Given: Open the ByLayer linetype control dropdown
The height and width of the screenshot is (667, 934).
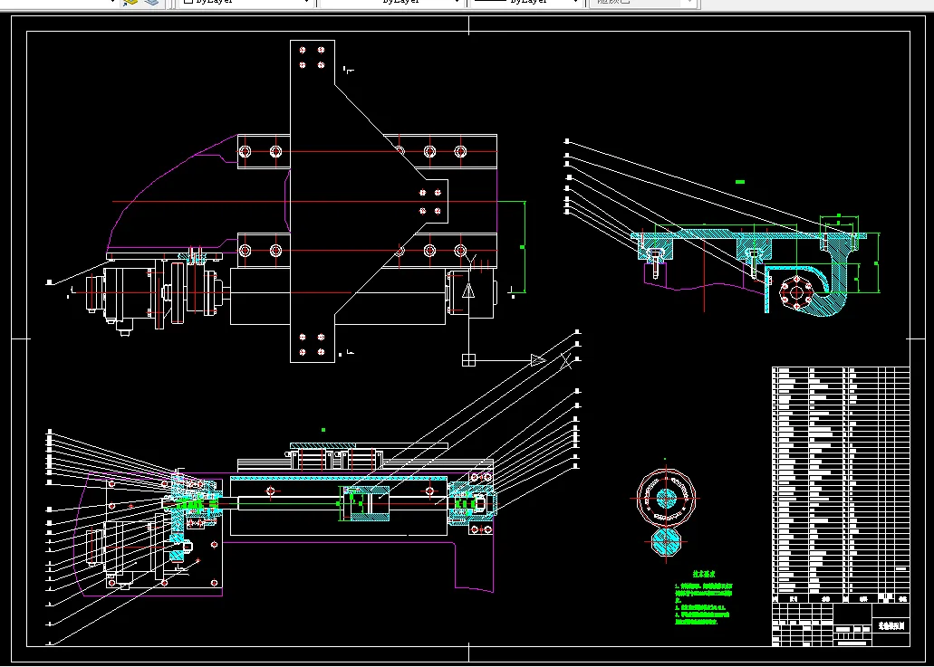Looking at the screenshot, I should (390, 3).
